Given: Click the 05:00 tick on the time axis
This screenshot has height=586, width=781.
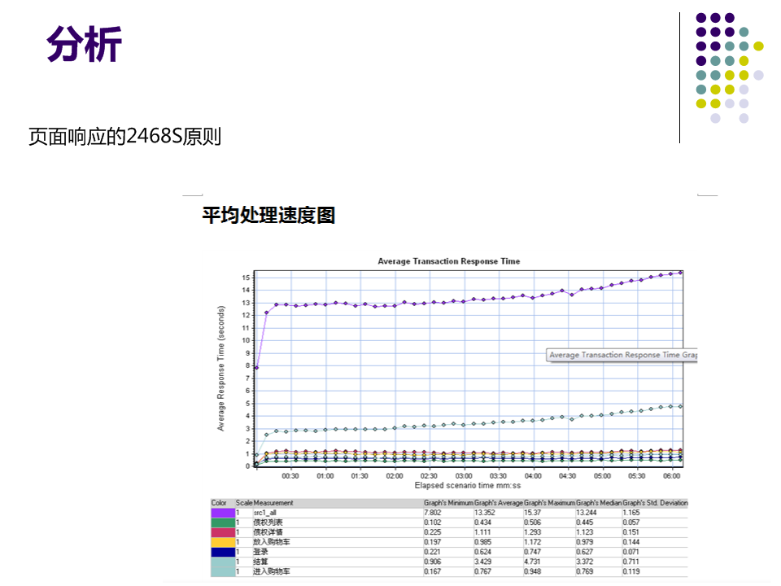Looking at the screenshot, I should point(602,476).
